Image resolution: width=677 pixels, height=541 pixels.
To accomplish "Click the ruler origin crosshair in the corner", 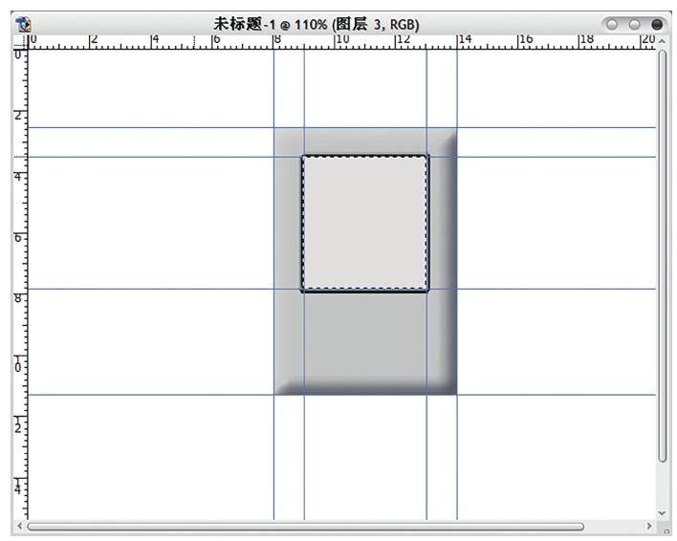I will [20, 42].
